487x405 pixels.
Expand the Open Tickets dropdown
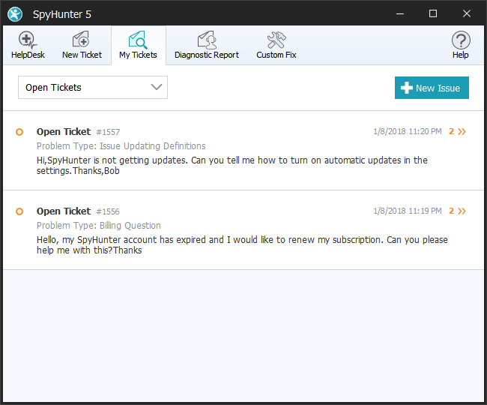[93, 88]
